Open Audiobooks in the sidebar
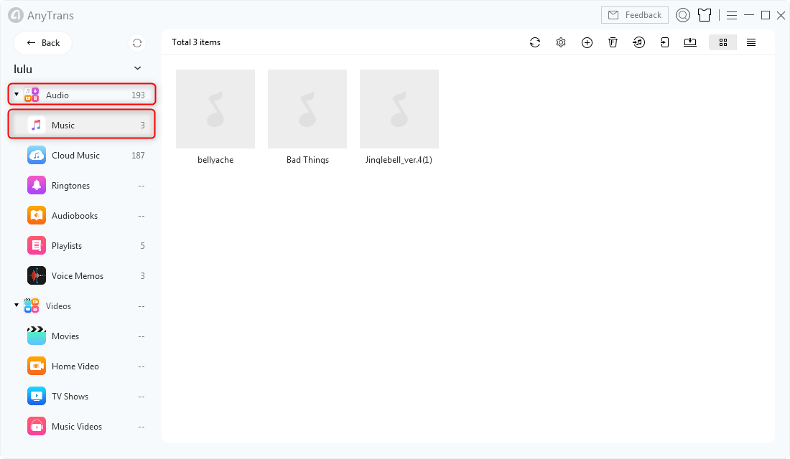Viewport: 790px width, 459px height. point(82,216)
